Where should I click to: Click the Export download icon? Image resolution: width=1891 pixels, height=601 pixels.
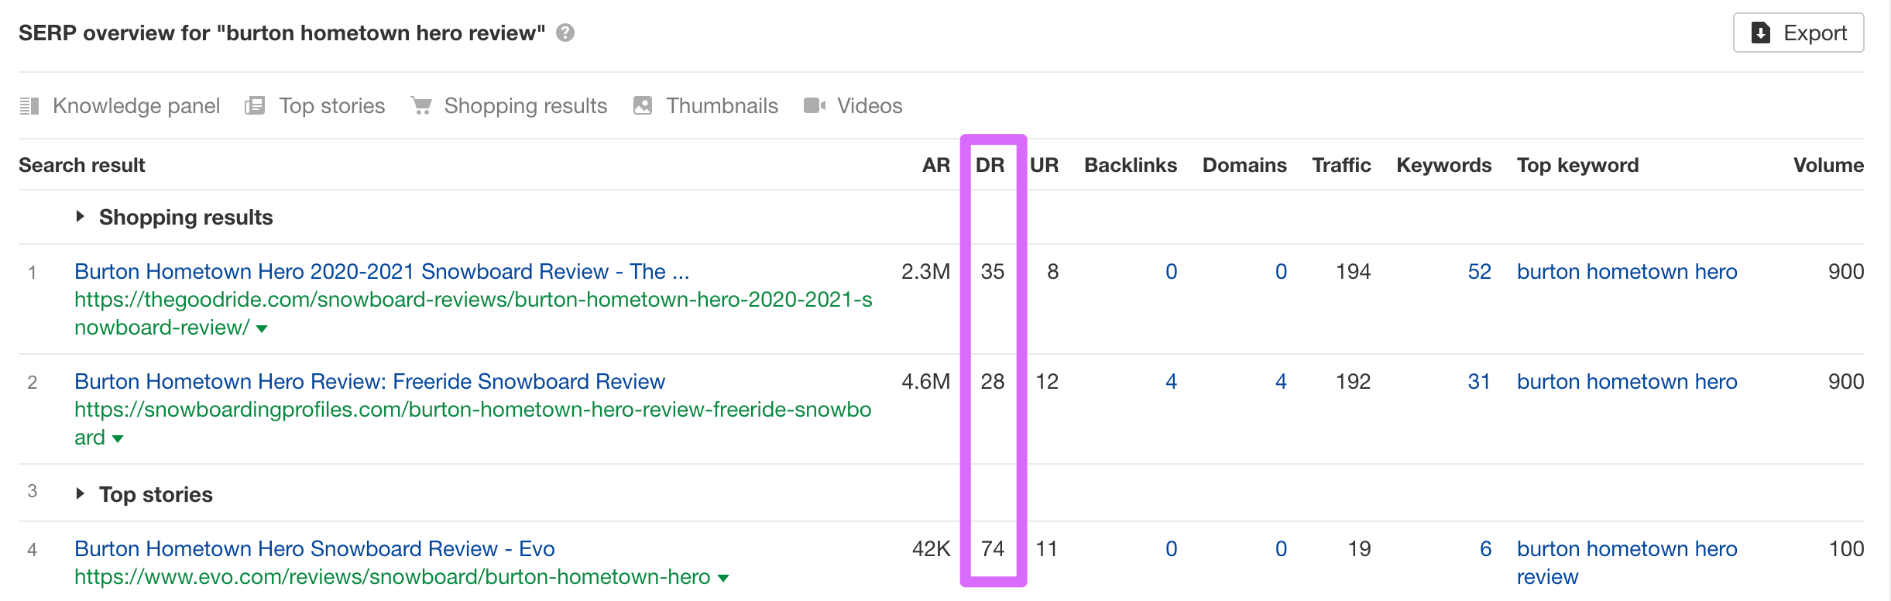click(1761, 33)
